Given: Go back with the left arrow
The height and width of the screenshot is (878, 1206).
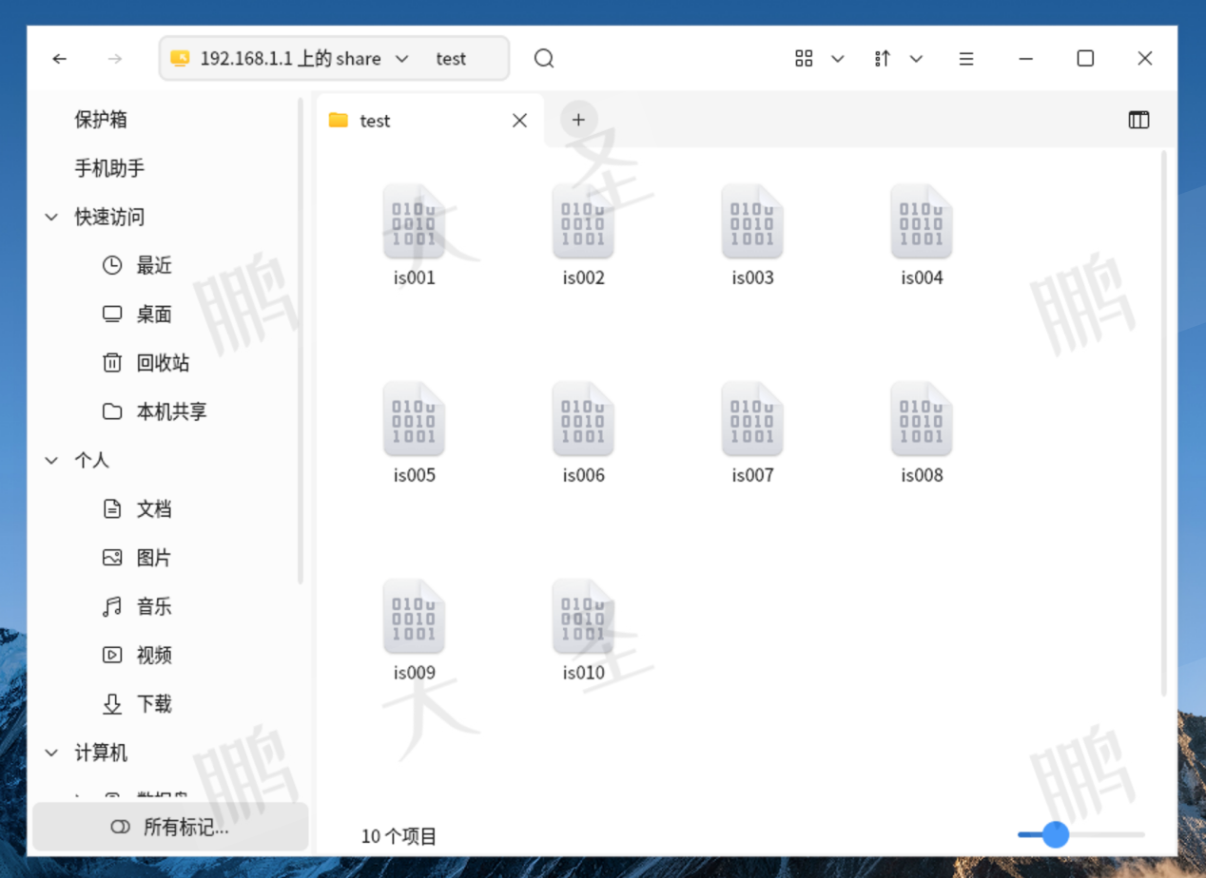Looking at the screenshot, I should pos(60,59).
